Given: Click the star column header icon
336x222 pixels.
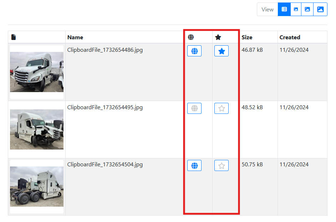Looking at the screenshot, I should [218, 37].
